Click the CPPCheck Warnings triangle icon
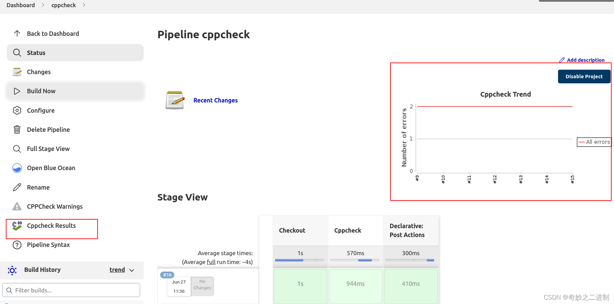The width and height of the screenshot is (614, 304). 17,206
